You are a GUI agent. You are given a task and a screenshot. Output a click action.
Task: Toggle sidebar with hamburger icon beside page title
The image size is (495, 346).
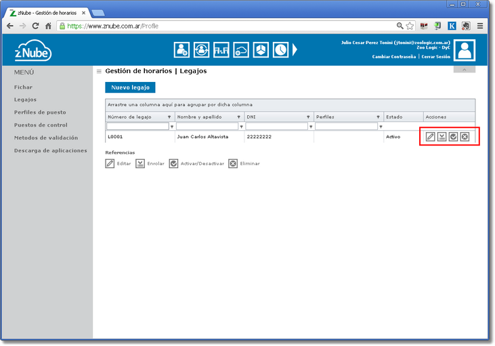pos(99,71)
